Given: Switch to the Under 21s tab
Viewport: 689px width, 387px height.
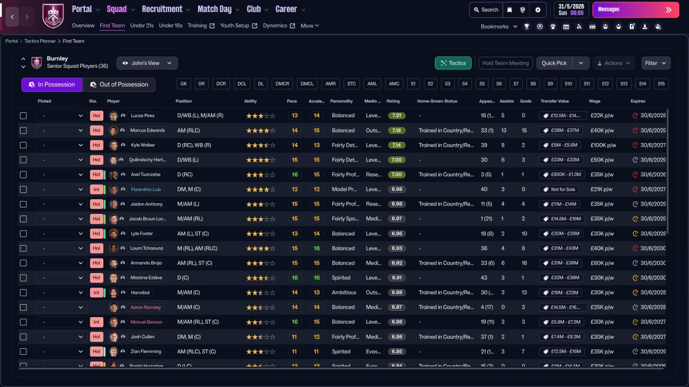Looking at the screenshot, I should pyautogui.click(x=142, y=26).
